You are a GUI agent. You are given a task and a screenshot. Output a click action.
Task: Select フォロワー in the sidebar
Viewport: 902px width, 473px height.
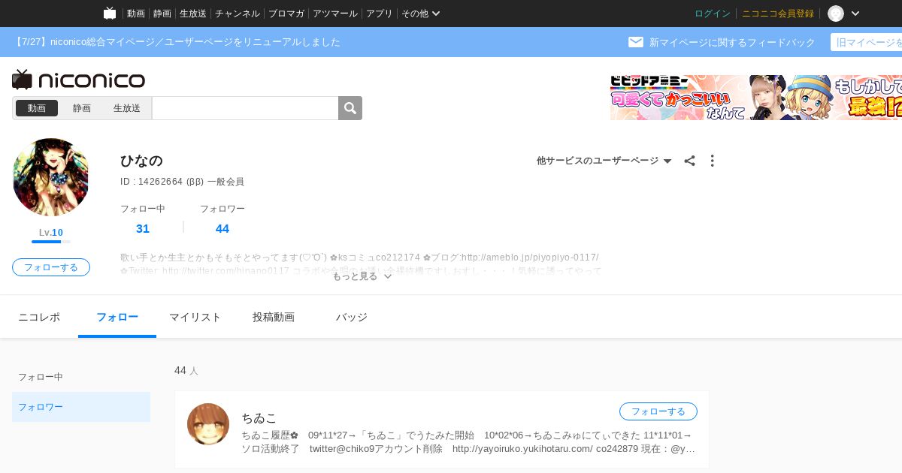[81, 407]
